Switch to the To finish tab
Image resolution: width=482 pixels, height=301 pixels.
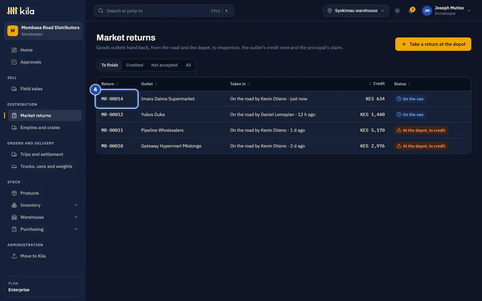click(x=110, y=65)
